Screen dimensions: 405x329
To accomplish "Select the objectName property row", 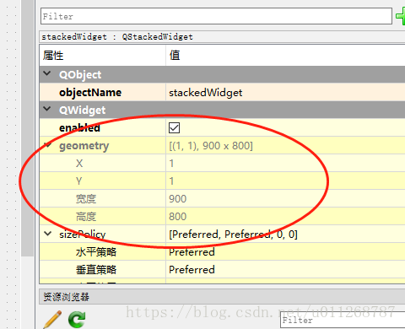I will 222,92.
